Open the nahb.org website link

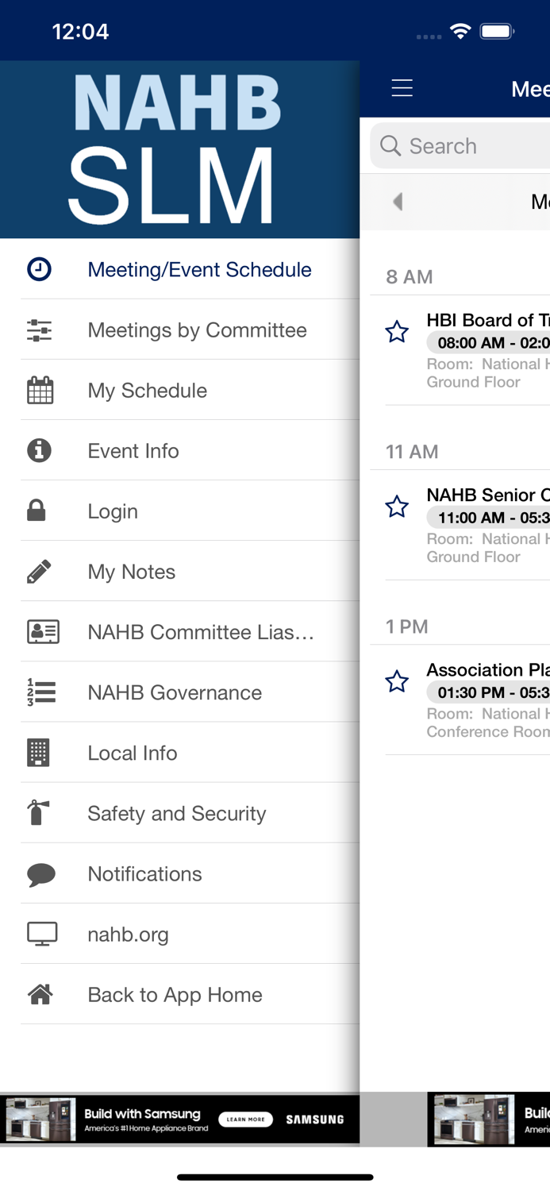(x=128, y=934)
